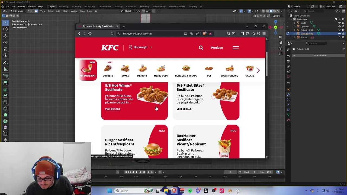Image resolution: width=347 pixels, height=195 pixels.
Task: Click the viewport pan hand icon
Action: coord(281,43)
